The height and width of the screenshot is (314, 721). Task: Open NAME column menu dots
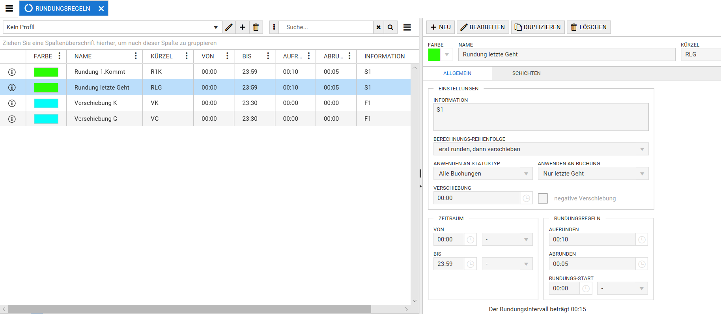point(136,56)
